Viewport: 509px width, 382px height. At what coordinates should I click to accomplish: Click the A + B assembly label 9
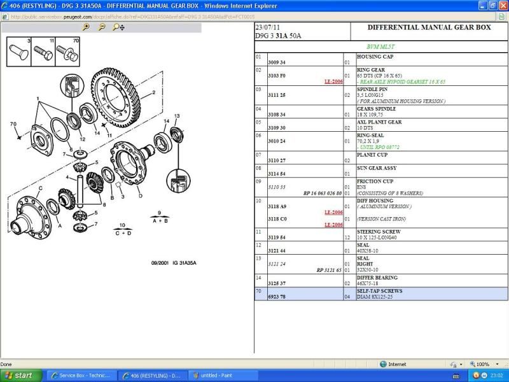tap(160, 217)
